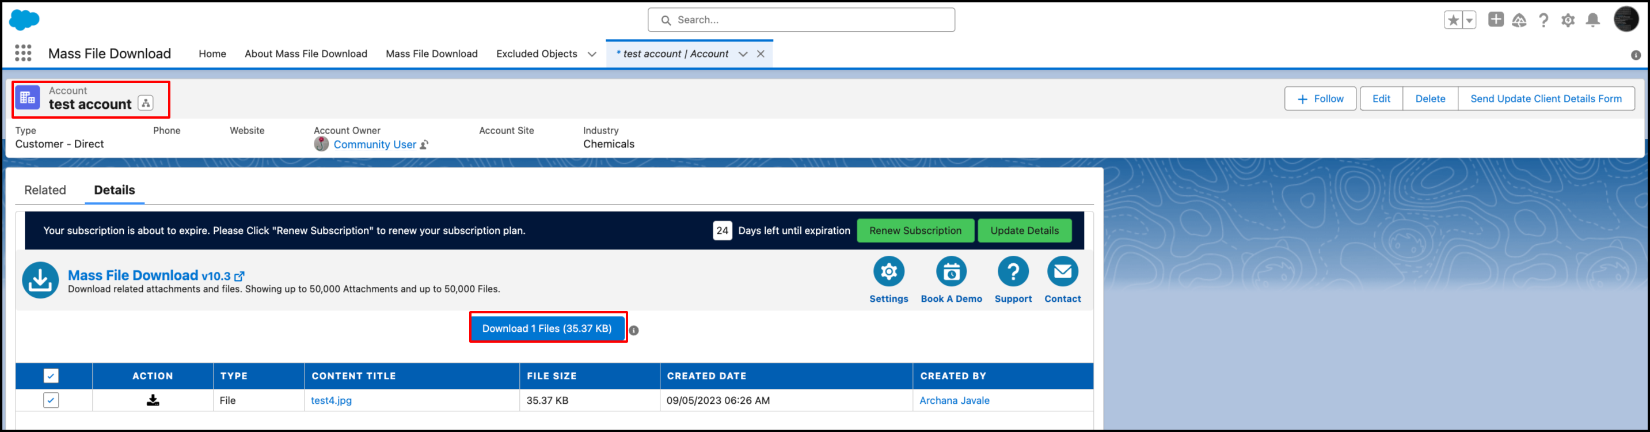
Task: Open the Excluded Objects tab
Action: [x=537, y=54]
